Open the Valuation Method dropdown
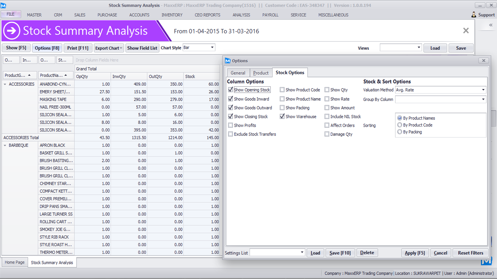The height and width of the screenshot is (279, 497). [x=483, y=90]
